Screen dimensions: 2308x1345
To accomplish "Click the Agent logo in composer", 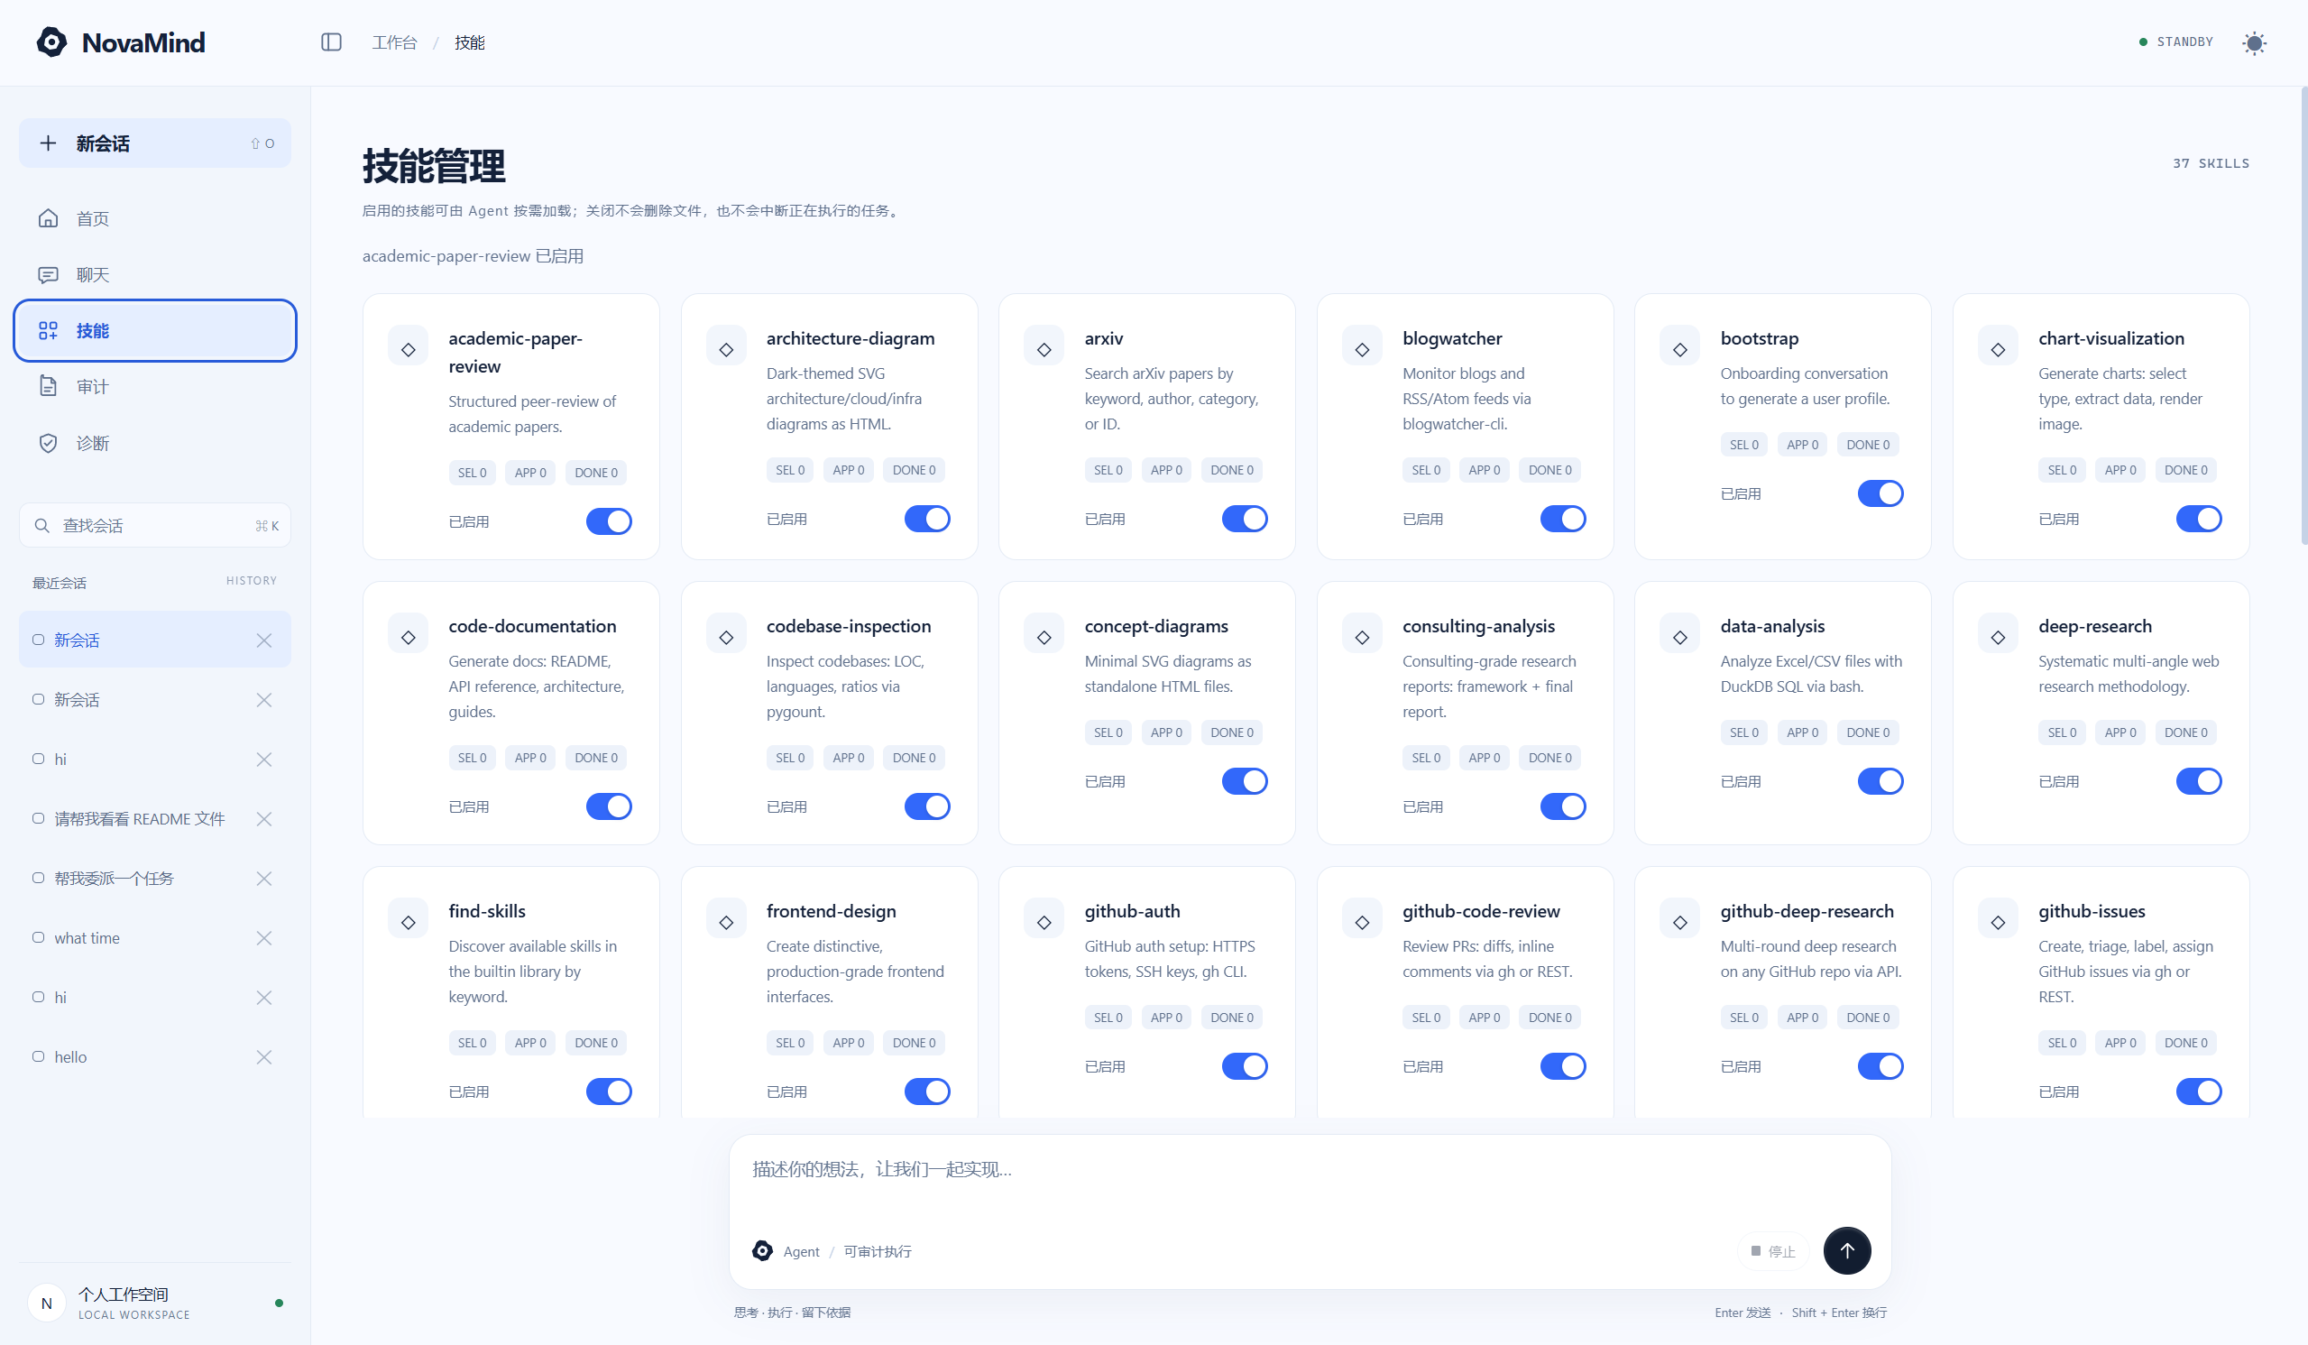I will [x=762, y=1250].
